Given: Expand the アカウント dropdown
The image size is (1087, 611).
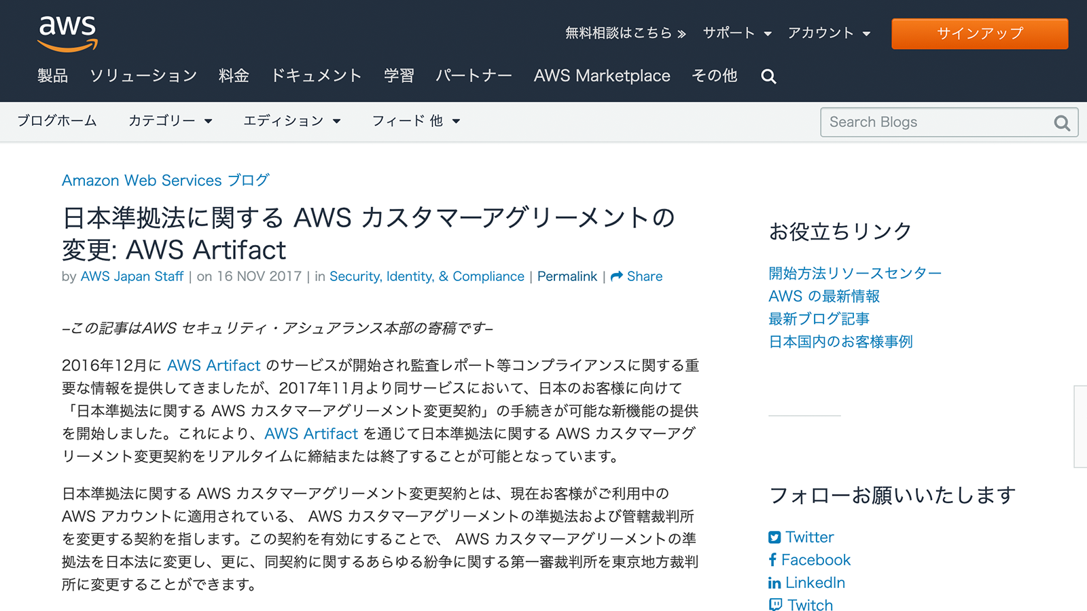Looking at the screenshot, I should [829, 33].
